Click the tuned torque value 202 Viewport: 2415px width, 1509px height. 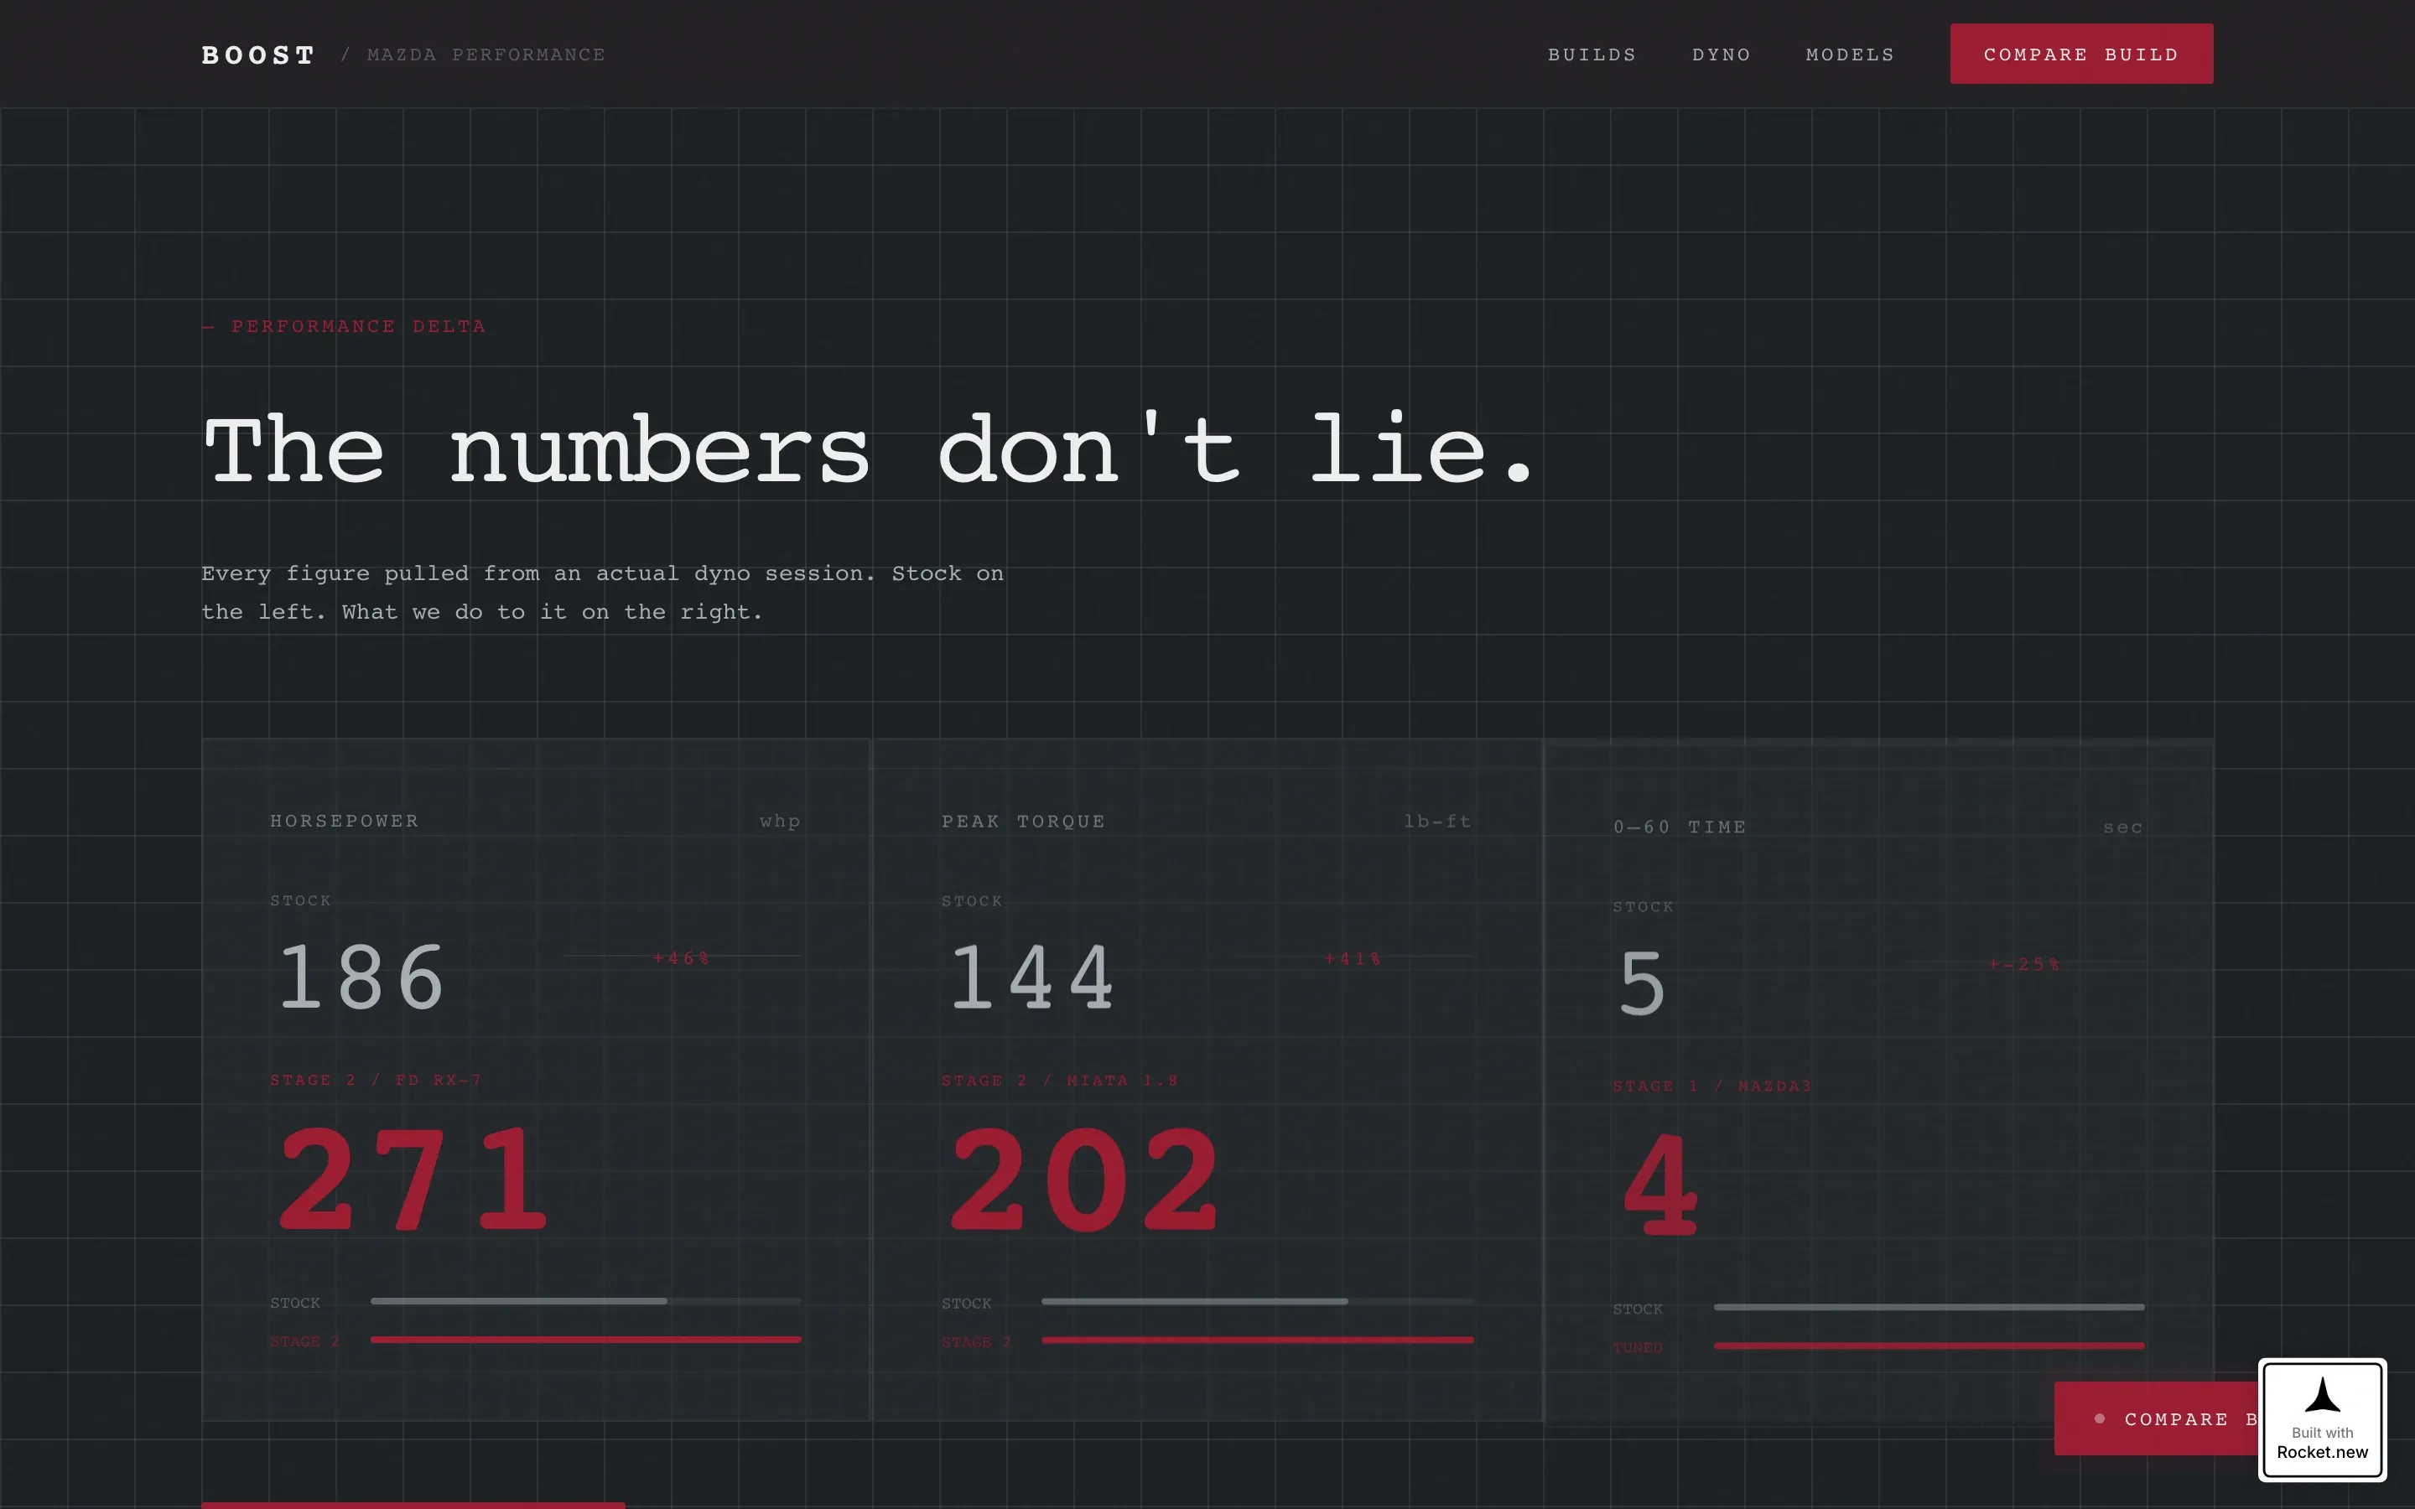(x=1083, y=1179)
